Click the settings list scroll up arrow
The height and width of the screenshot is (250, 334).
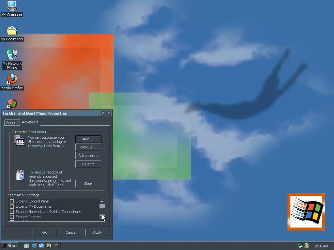click(102, 201)
